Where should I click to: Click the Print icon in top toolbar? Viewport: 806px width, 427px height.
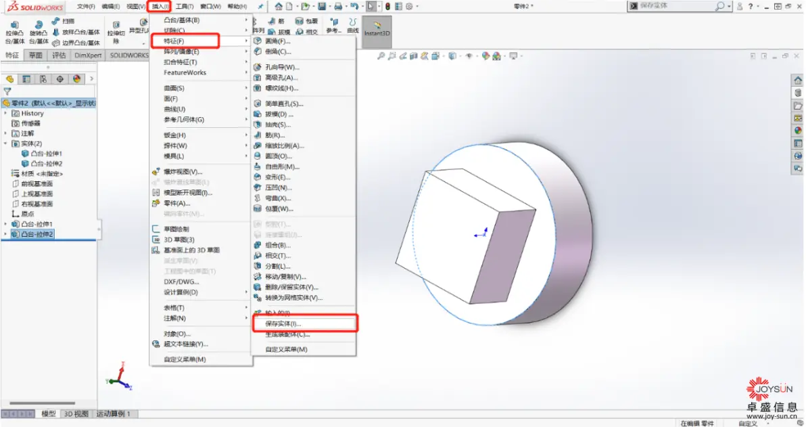[x=337, y=6]
